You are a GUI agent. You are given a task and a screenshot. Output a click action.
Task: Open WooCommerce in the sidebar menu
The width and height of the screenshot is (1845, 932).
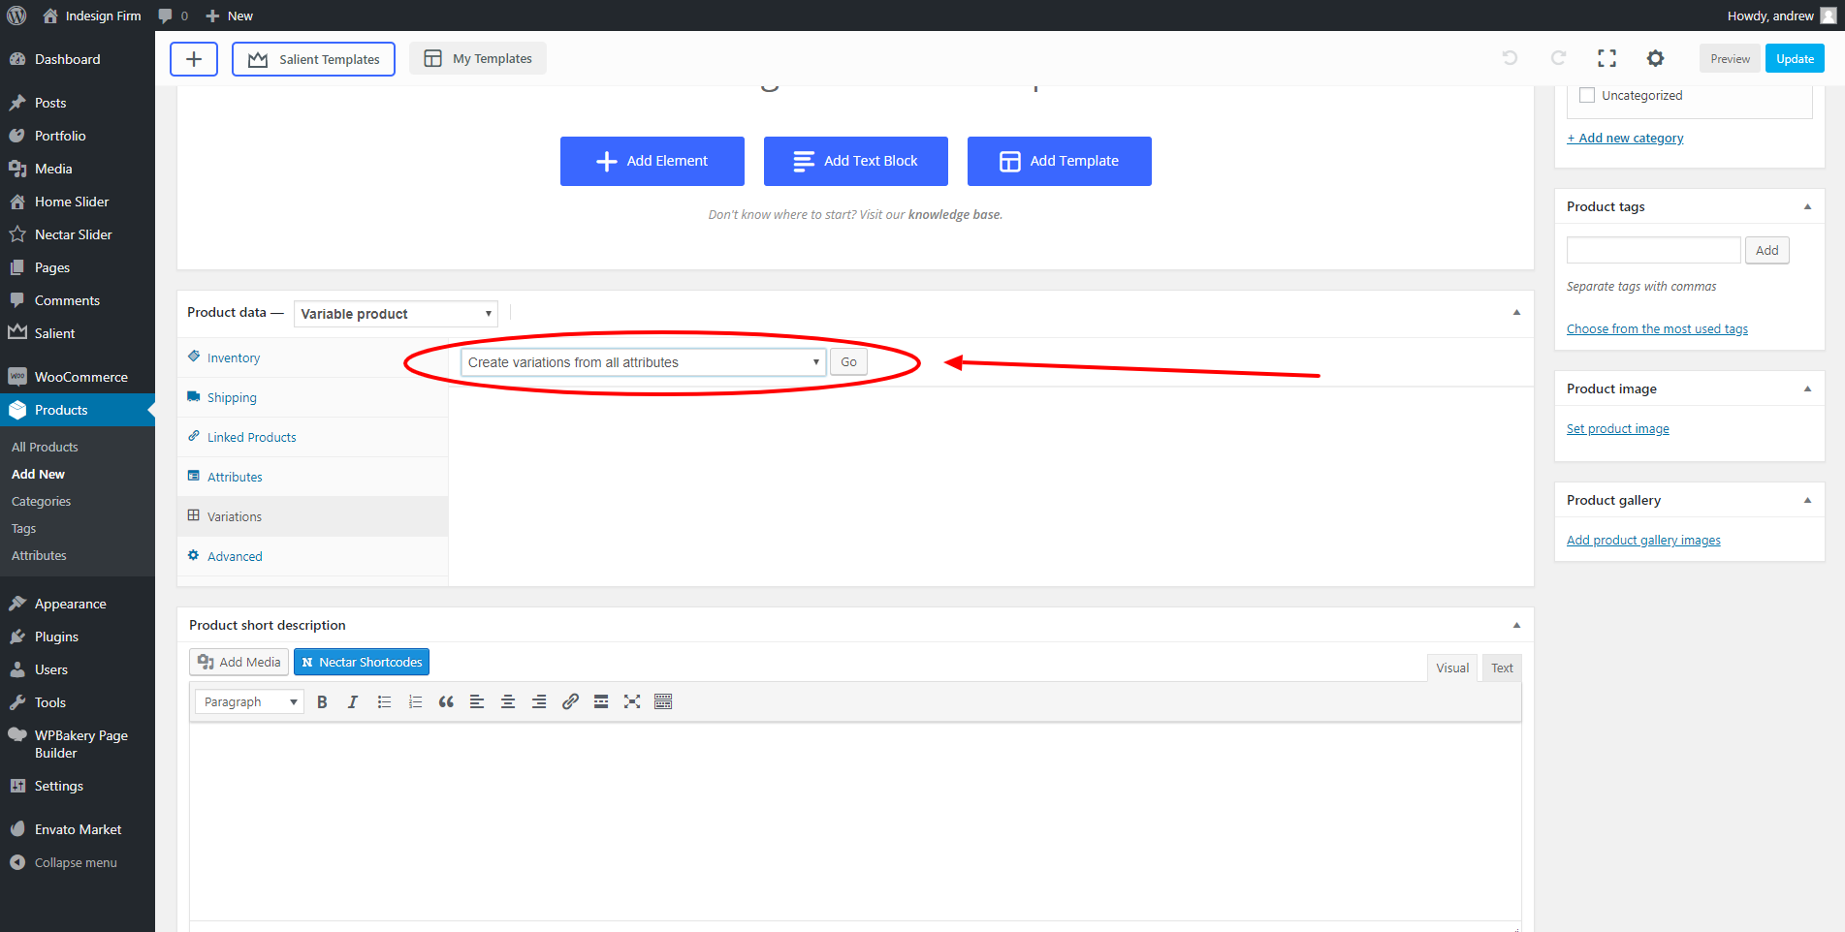pos(81,377)
